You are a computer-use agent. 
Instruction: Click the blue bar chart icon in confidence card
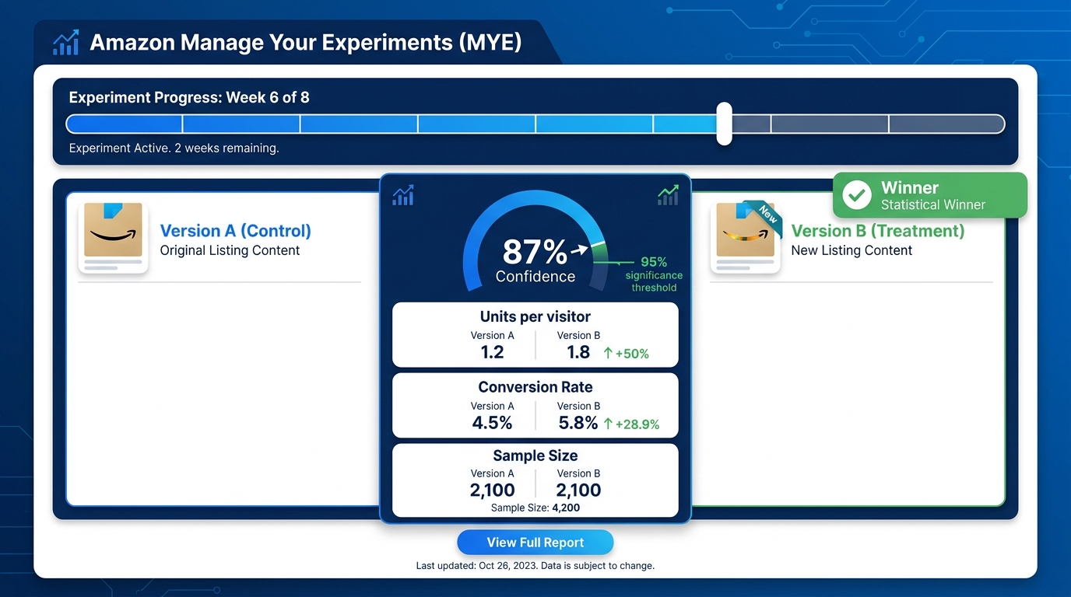403,195
